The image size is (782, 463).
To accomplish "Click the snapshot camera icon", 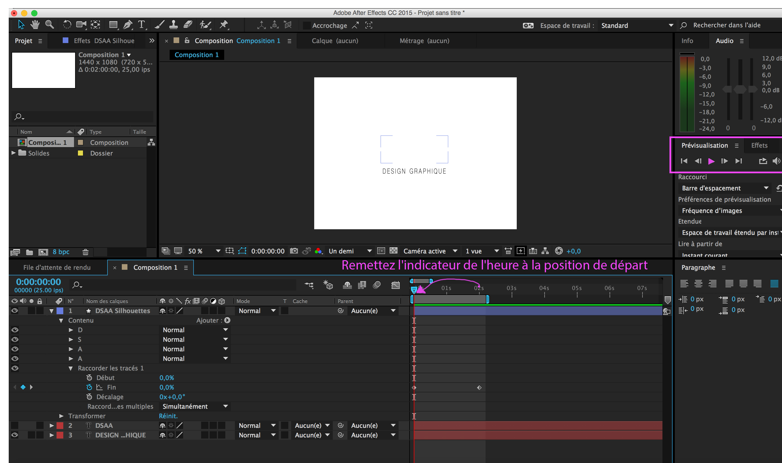I will [293, 251].
